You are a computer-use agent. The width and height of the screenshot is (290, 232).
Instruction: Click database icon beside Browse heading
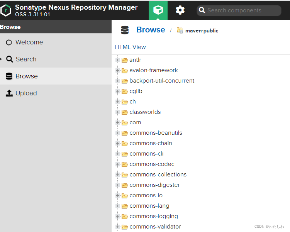(125, 30)
